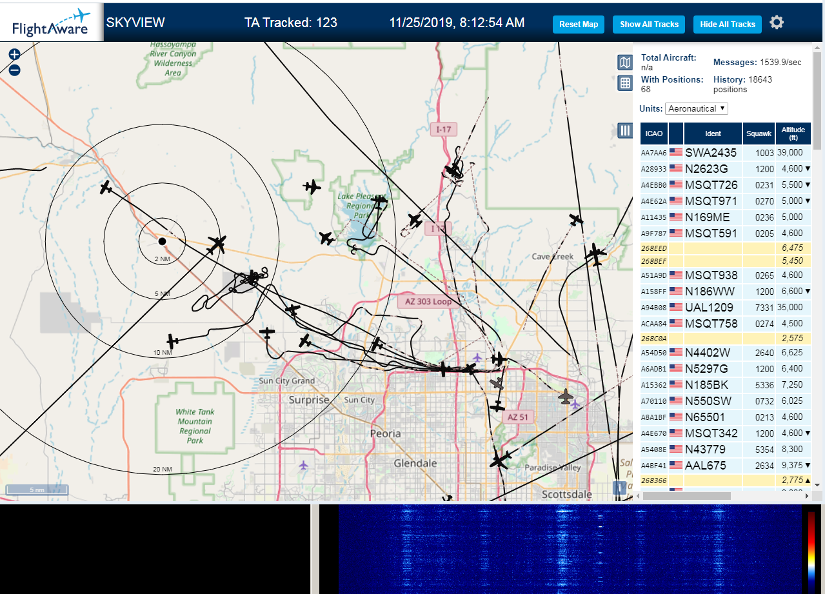
Task: Select the SWA2435 flight row
Action: tap(726, 153)
